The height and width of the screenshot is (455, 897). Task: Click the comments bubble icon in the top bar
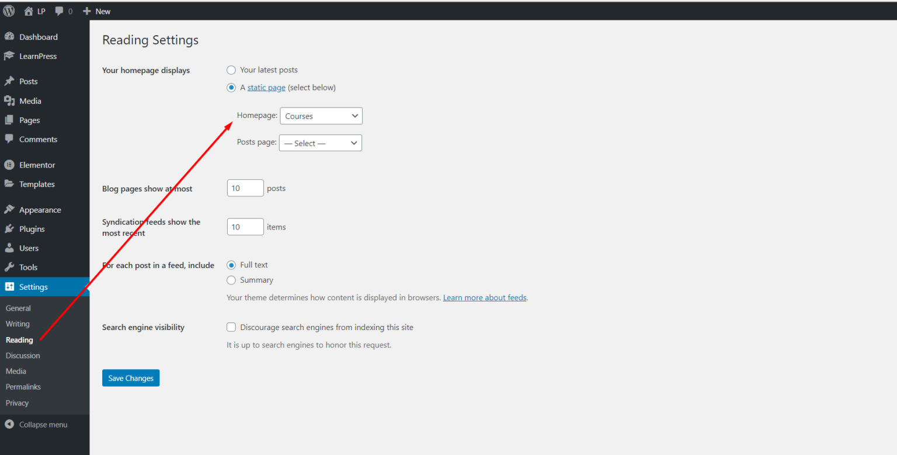click(x=60, y=11)
